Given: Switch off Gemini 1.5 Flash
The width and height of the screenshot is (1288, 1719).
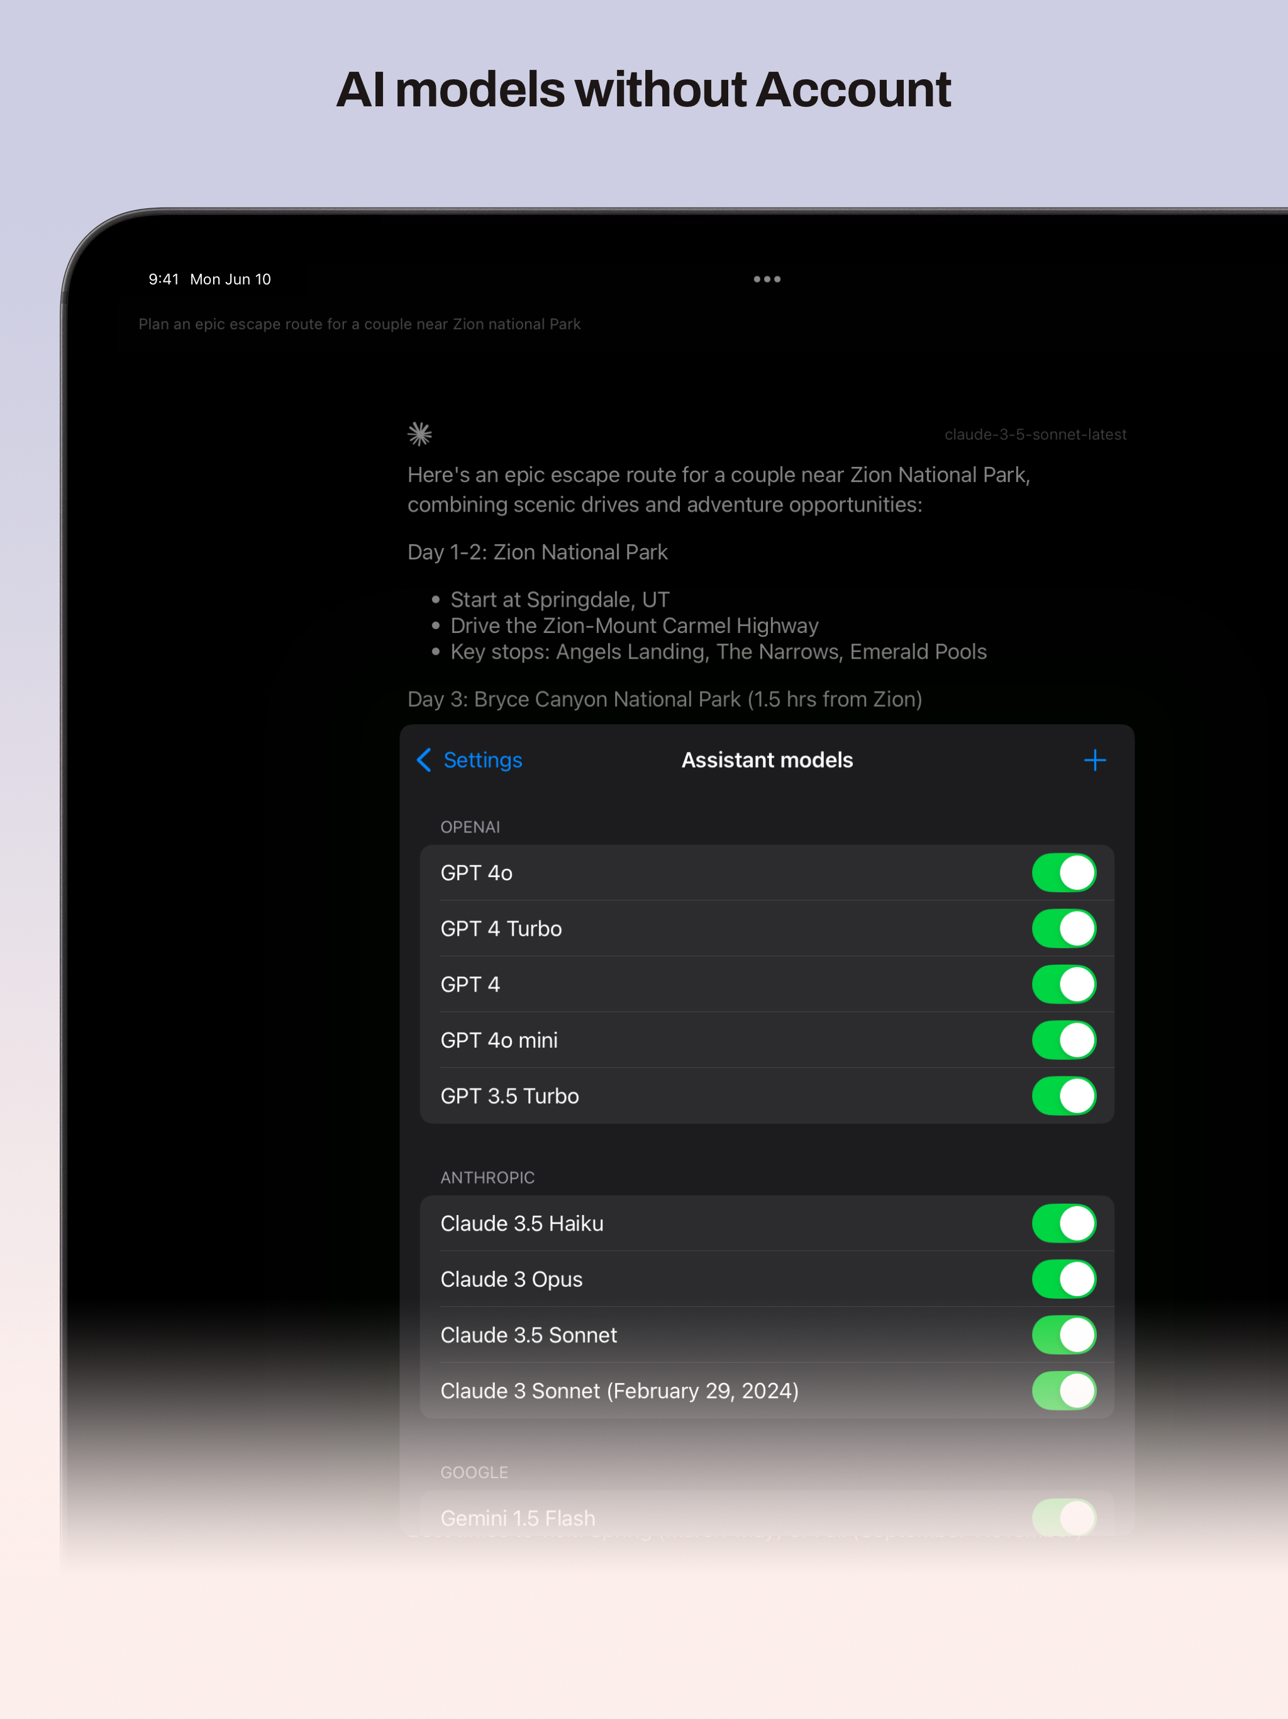Looking at the screenshot, I should (1063, 1518).
